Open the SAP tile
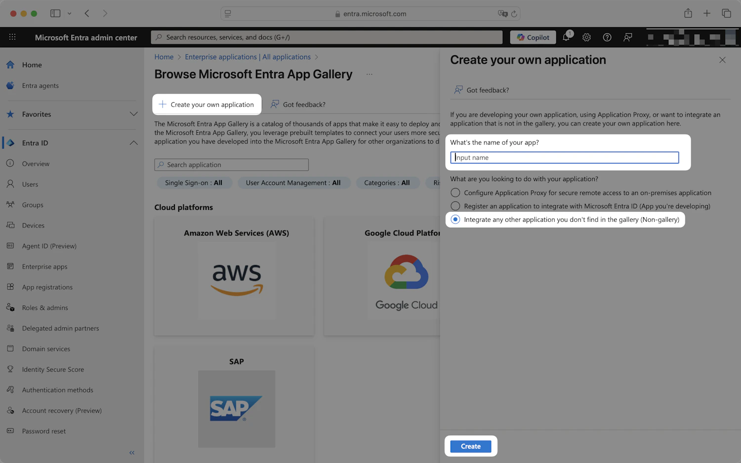741x463 pixels. (x=234, y=405)
